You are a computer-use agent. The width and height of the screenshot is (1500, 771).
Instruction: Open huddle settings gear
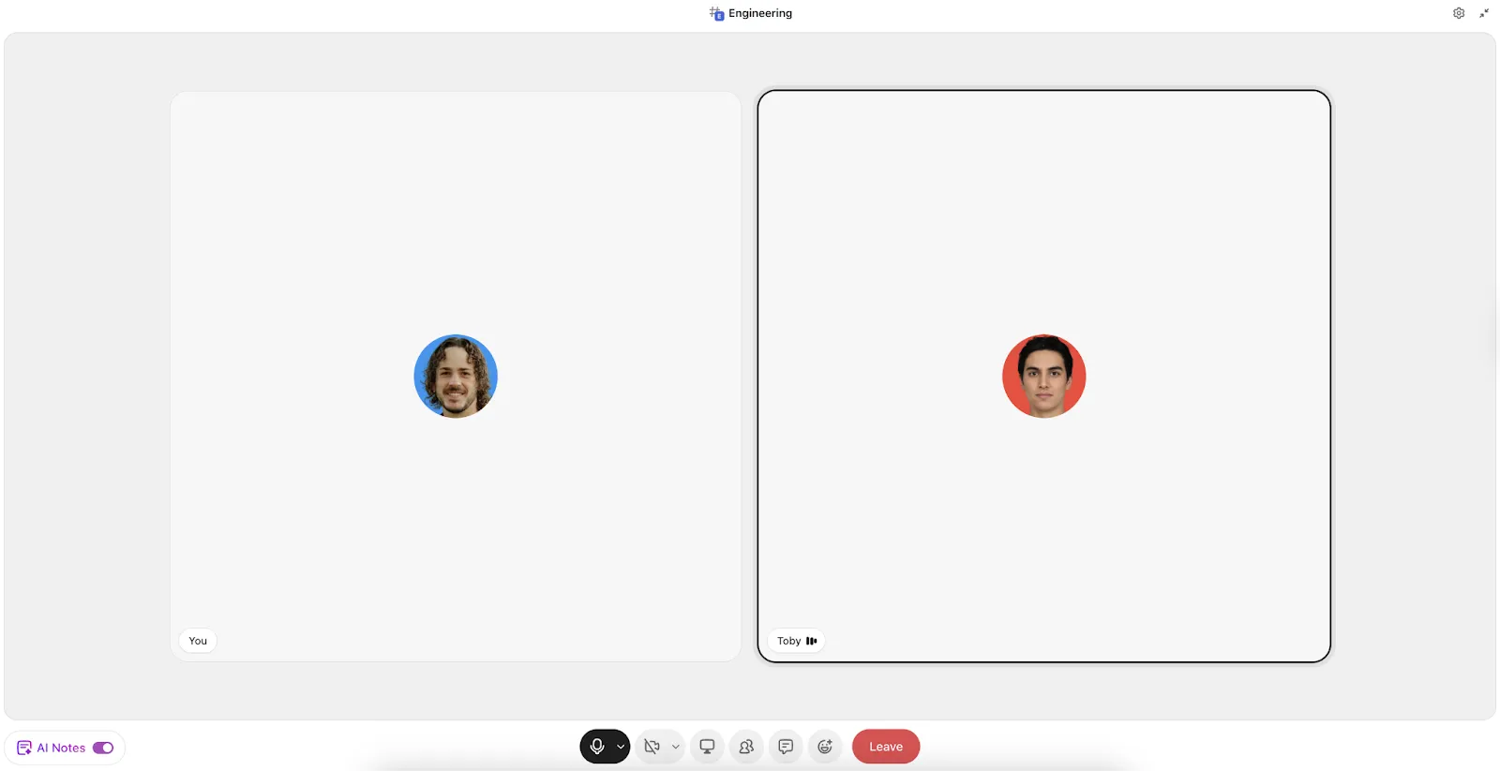coord(1459,13)
